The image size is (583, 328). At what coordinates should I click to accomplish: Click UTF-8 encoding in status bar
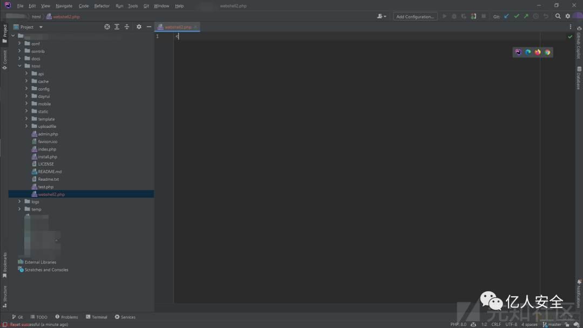coord(511,324)
